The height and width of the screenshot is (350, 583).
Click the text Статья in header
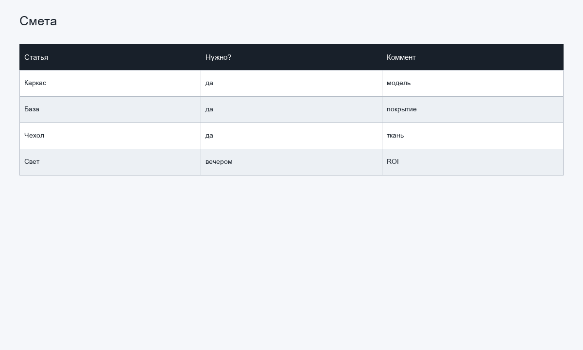click(x=36, y=57)
